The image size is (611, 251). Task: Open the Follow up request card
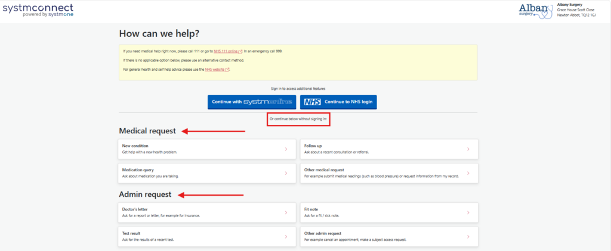pyautogui.click(x=389, y=149)
